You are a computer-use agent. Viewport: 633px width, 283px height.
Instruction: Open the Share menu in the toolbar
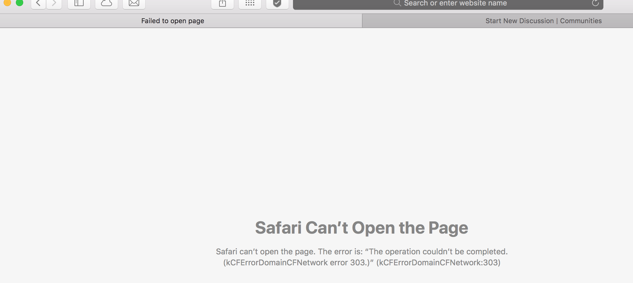click(x=222, y=4)
